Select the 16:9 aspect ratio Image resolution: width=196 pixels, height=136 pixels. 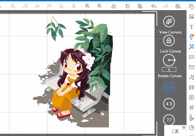169,87
